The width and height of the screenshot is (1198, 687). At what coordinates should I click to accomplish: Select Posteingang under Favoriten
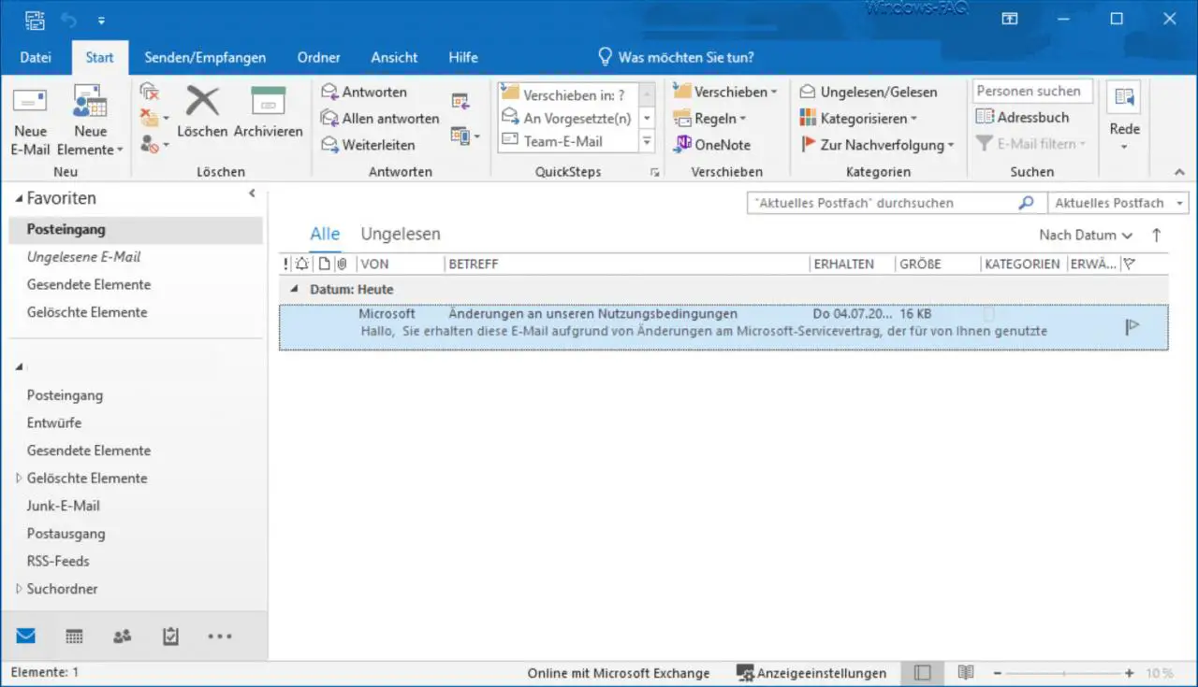tap(136, 230)
